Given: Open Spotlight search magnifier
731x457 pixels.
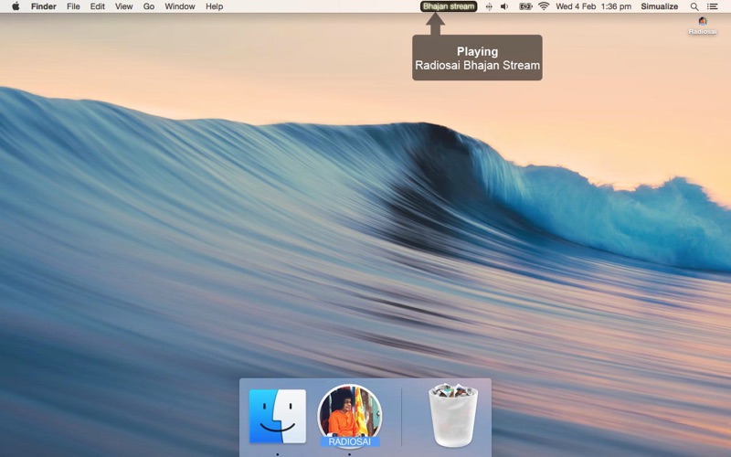Looking at the screenshot, I should 694,6.
